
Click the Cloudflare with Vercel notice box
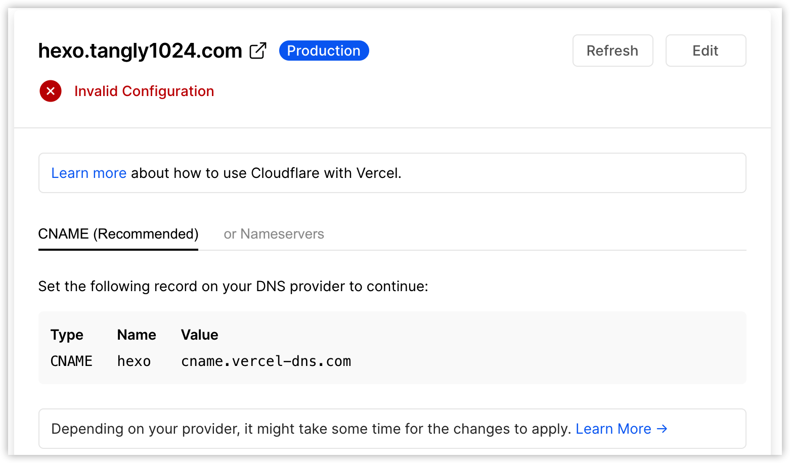pyautogui.click(x=392, y=173)
